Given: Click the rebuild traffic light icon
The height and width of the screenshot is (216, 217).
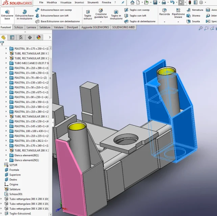Looking at the screenshot, I should point(190,2).
